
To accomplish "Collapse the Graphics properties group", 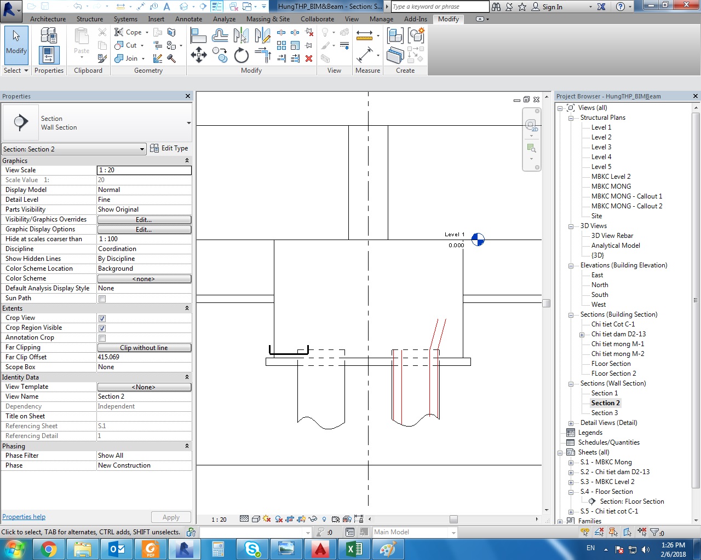I will [187, 161].
